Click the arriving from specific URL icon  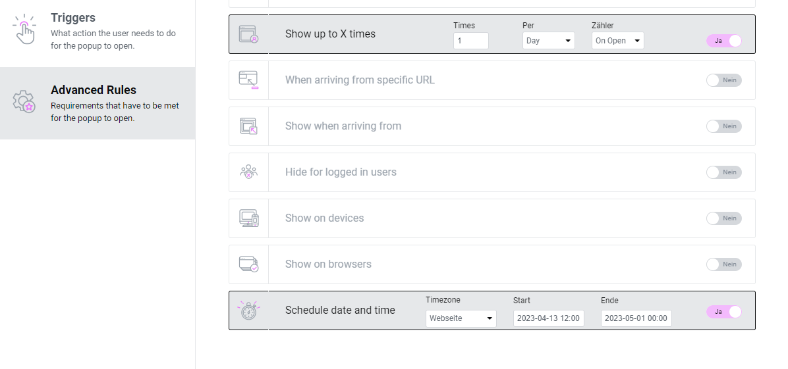click(248, 80)
